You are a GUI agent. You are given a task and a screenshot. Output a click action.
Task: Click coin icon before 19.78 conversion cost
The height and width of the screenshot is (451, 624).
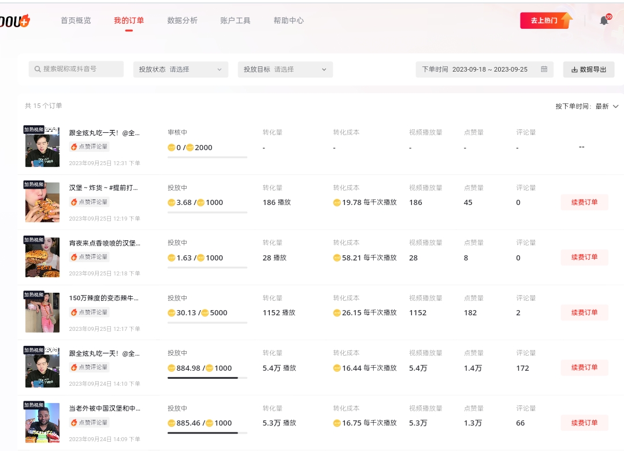pos(337,203)
